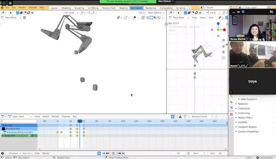The image size is (276, 159).
Task: Click the subtract-selection mode icon in left viewport
Action: click(x=25, y=13)
